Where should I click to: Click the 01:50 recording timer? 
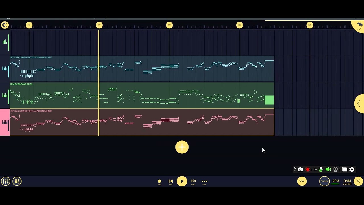[314, 169]
